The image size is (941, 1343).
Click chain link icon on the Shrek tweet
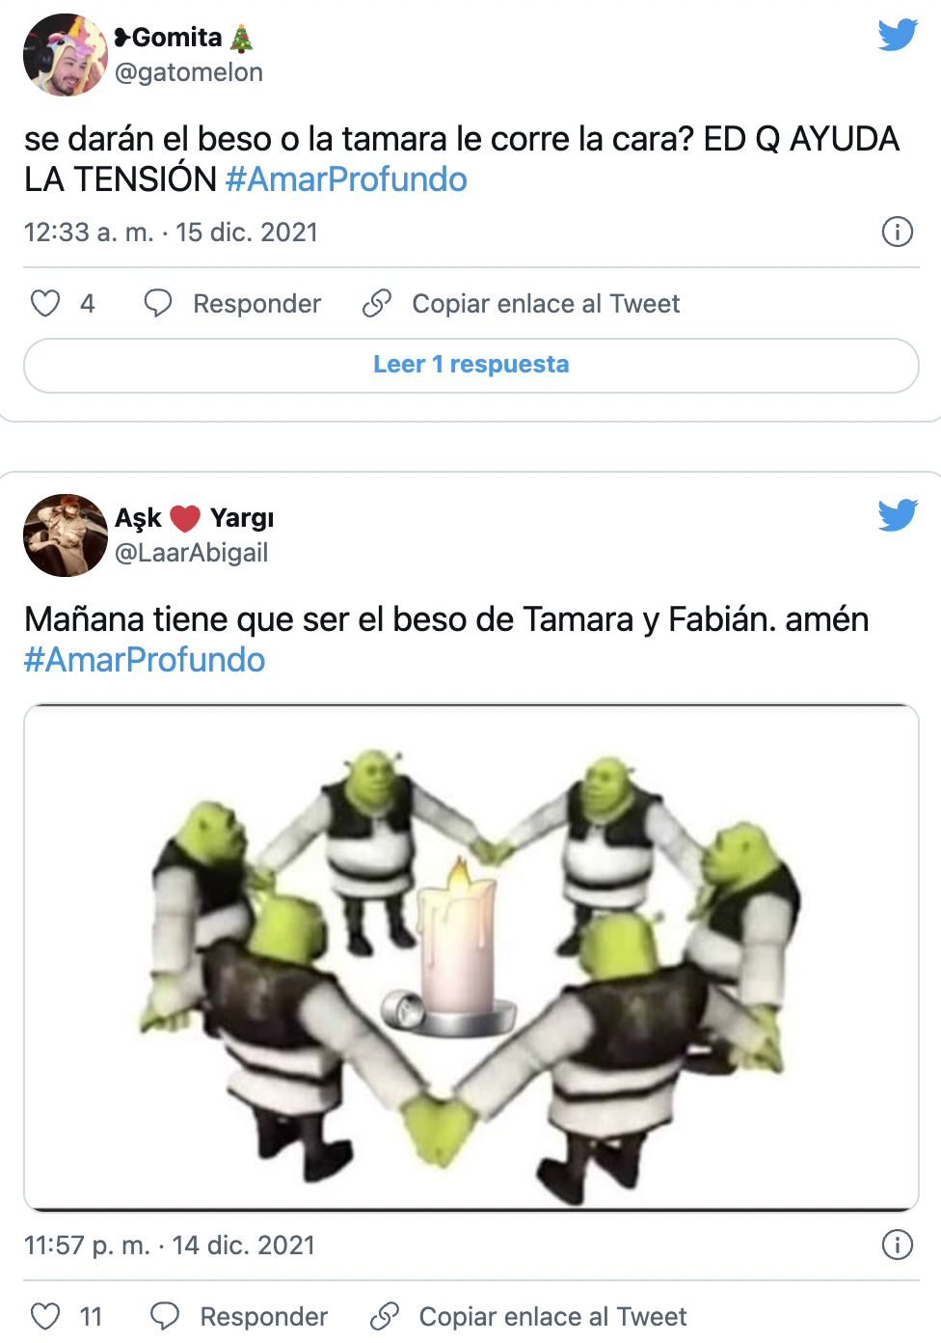(385, 1316)
